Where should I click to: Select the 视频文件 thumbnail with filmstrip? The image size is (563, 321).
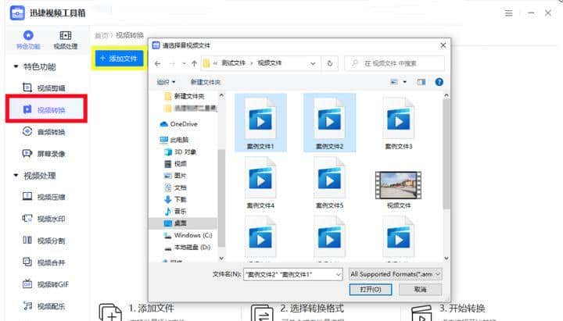(399, 189)
